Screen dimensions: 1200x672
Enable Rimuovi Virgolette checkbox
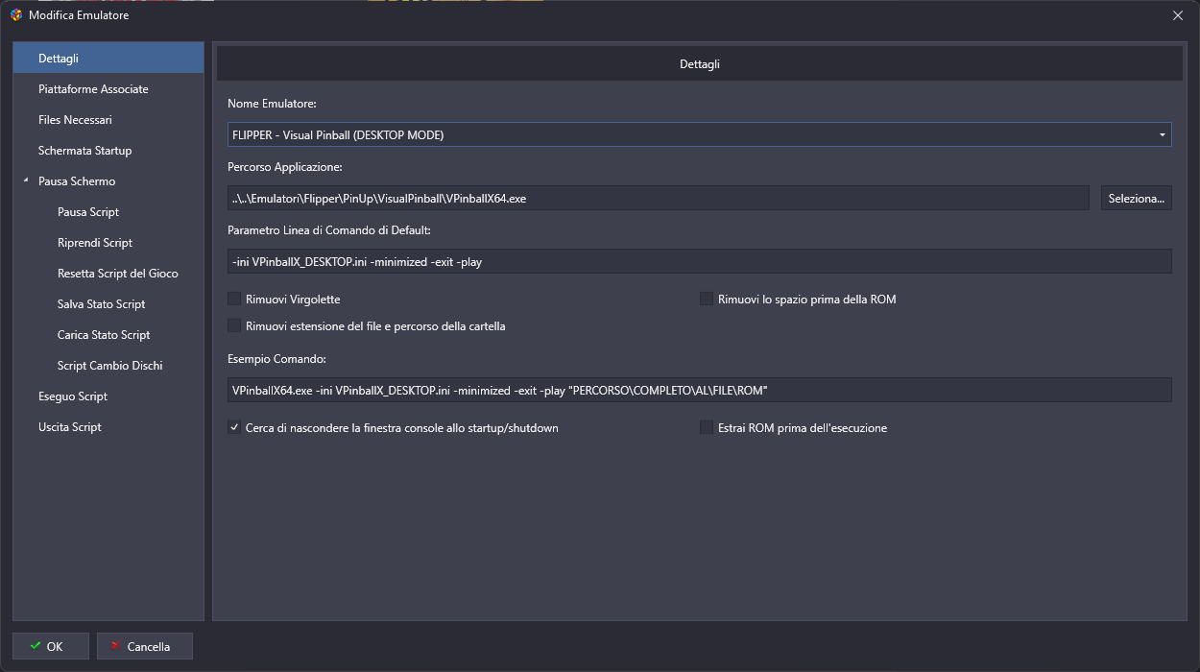tap(234, 300)
